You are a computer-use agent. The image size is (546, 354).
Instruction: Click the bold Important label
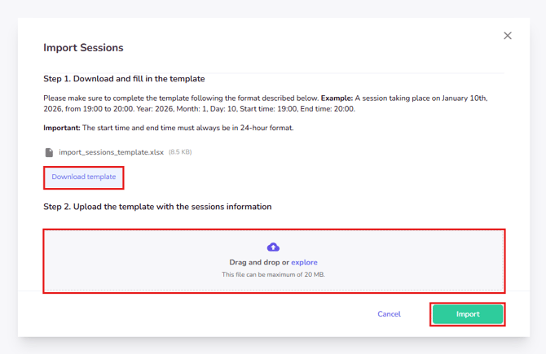tap(62, 128)
